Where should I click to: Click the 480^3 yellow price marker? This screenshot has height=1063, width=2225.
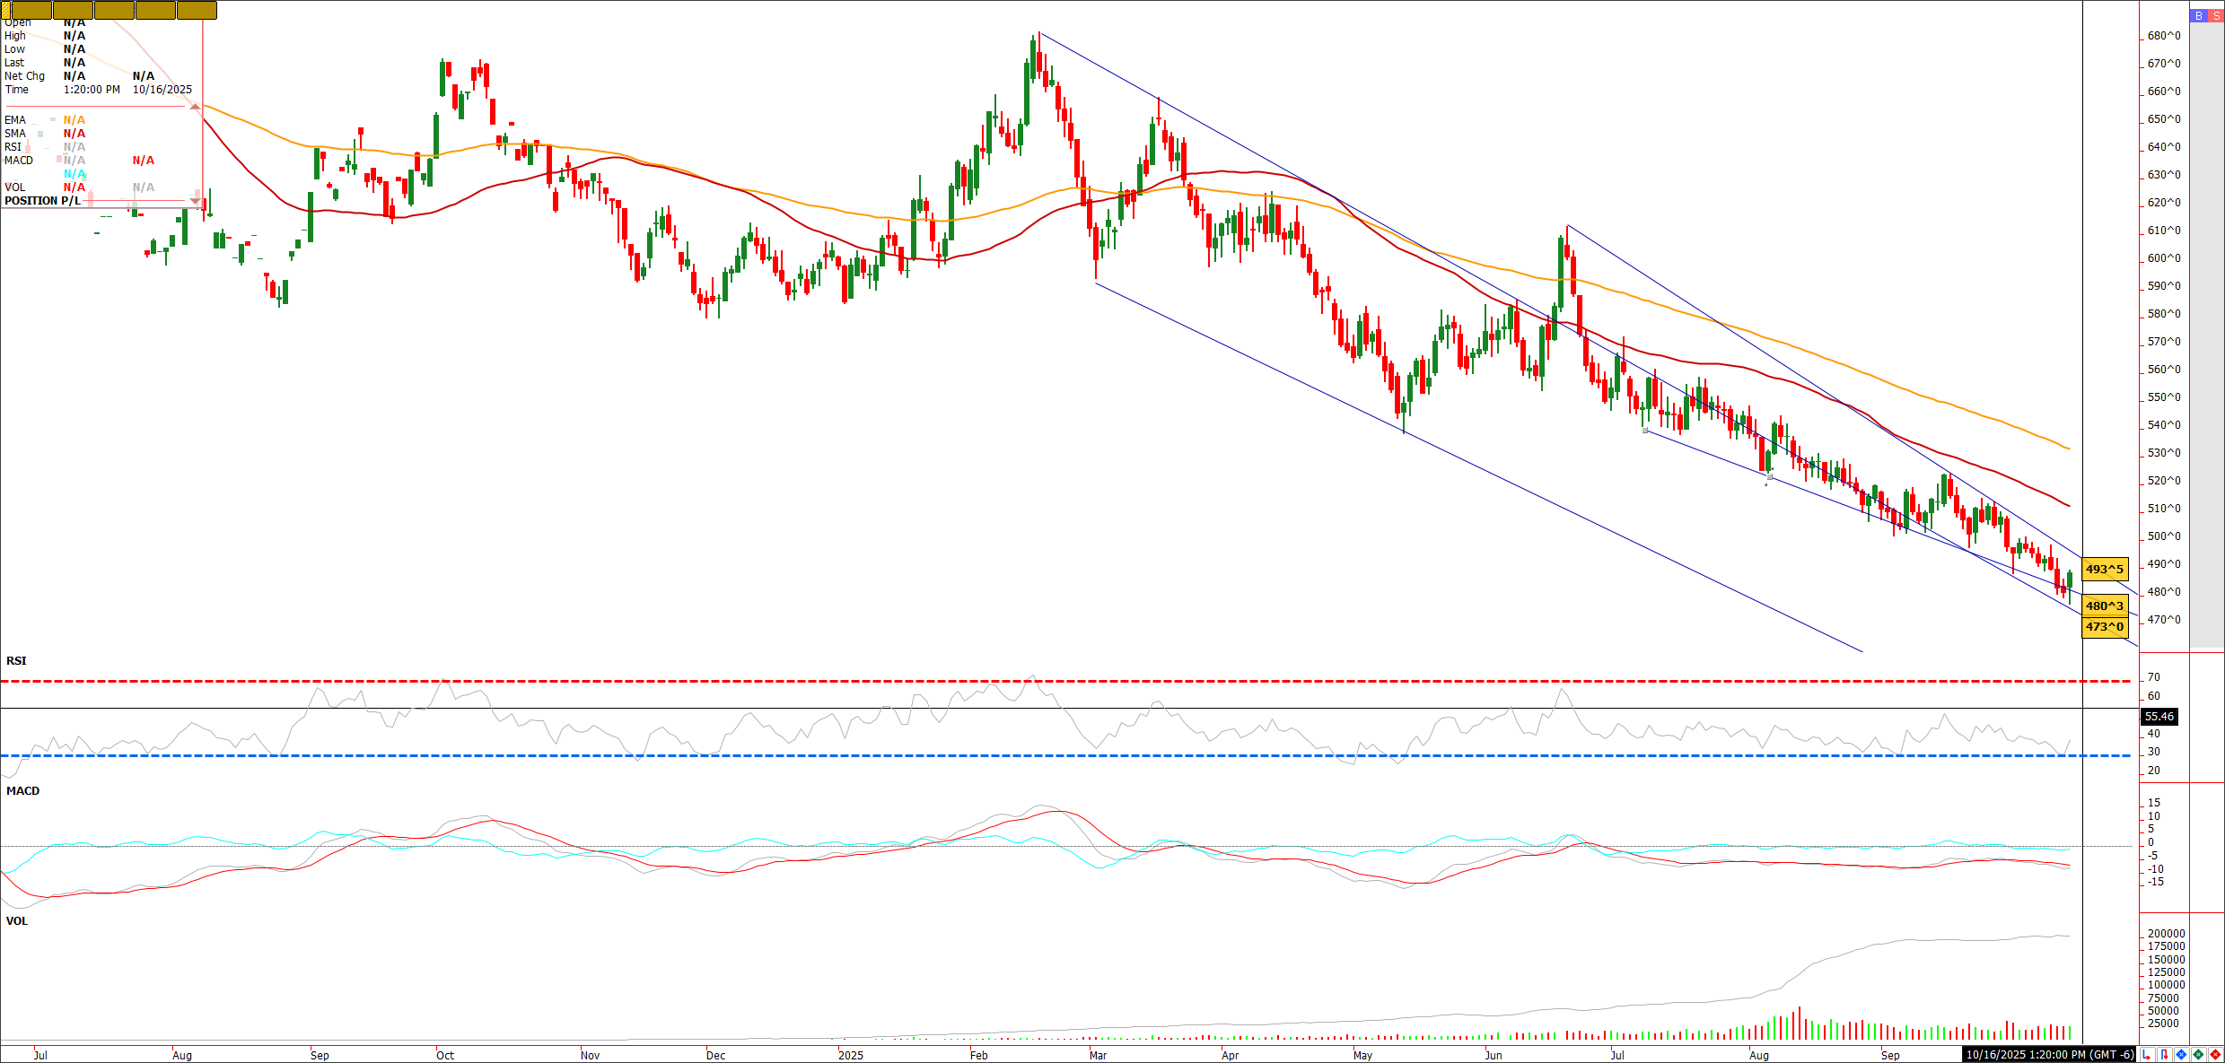coord(2104,606)
